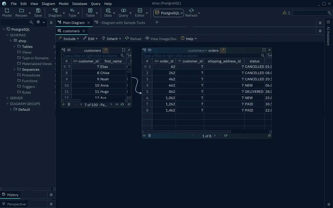
Task: Go to next page in customers table
Action: pos(111,104)
